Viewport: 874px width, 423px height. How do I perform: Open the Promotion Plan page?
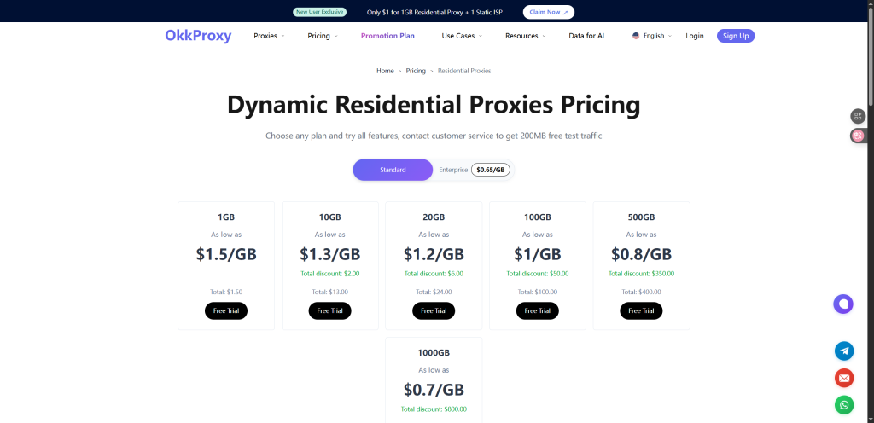click(x=387, y=36)
